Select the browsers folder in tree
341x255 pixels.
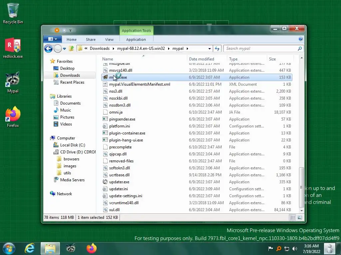pyautogui.click(x=71, y=159)
